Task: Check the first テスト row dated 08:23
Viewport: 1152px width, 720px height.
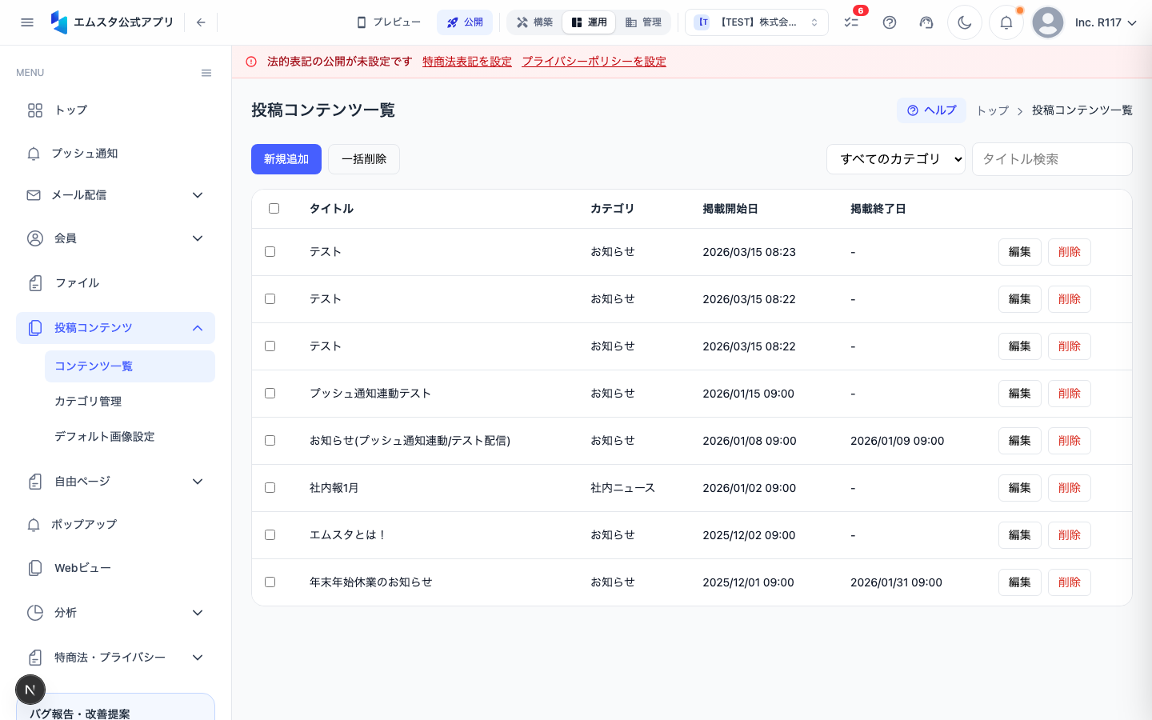Action: tap(270, 252)
